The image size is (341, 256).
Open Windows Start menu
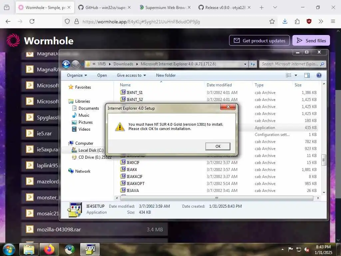9,249
